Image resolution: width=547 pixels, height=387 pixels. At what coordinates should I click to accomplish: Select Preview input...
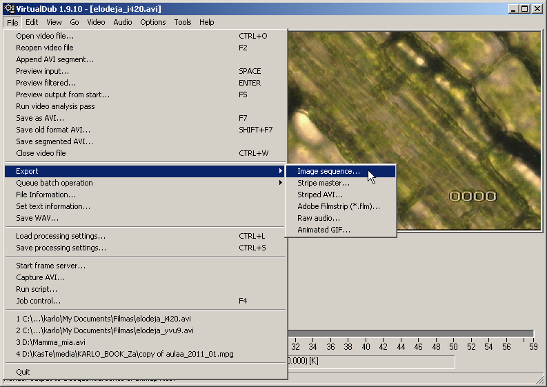146,71
